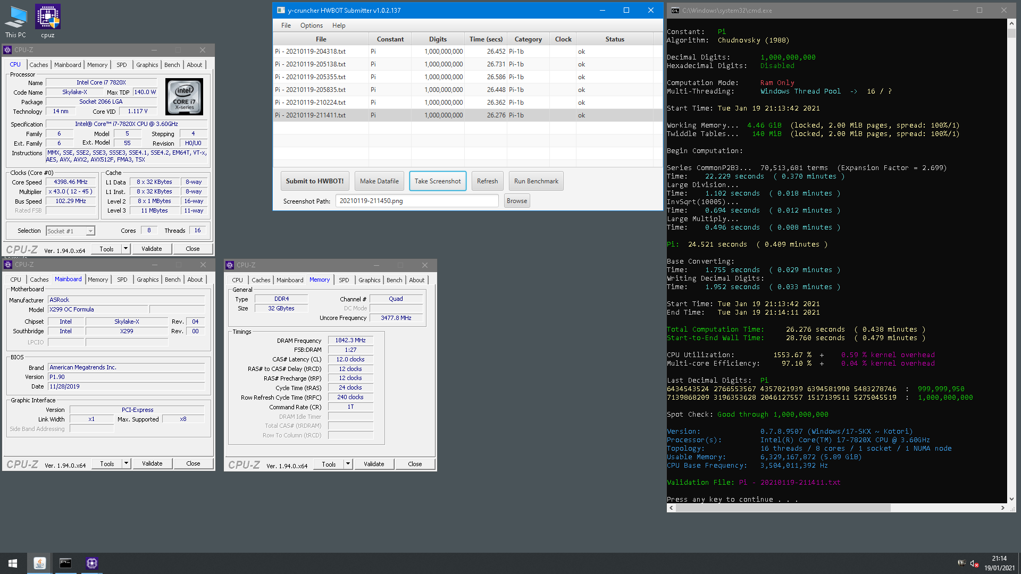Viewport: 1021px width, 574px height.
Task: Click the X299 OC Formula model field
Action: click(98, 309)
